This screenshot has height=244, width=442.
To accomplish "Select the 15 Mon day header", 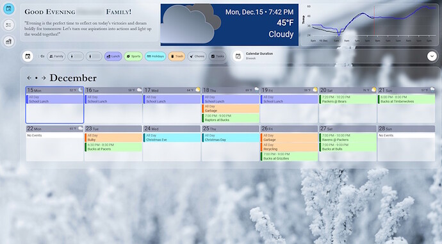I will point(54,90).
